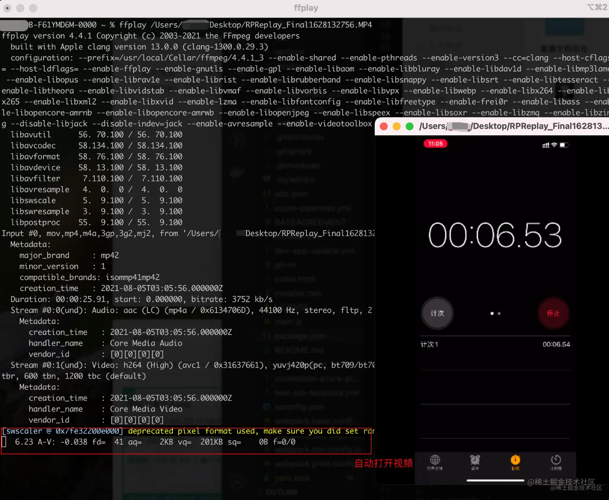Click the 'Stream #0:1(und): Video' line
Viewport: 609px width, 500px height.
pyautogui.click(x=193, y=365)
